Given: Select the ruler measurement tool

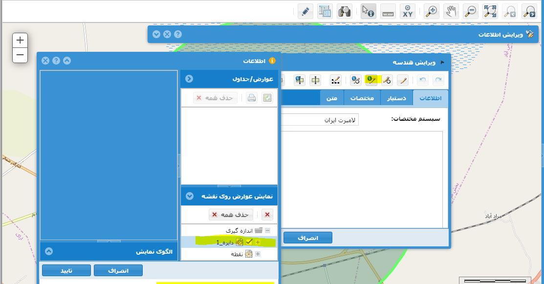Looking at the screenshot, I should tap(388, 11).
